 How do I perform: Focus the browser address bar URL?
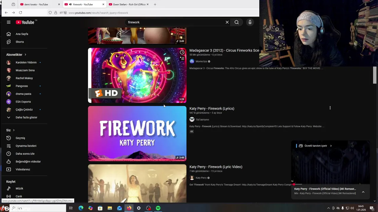click(x=98, y=13)
